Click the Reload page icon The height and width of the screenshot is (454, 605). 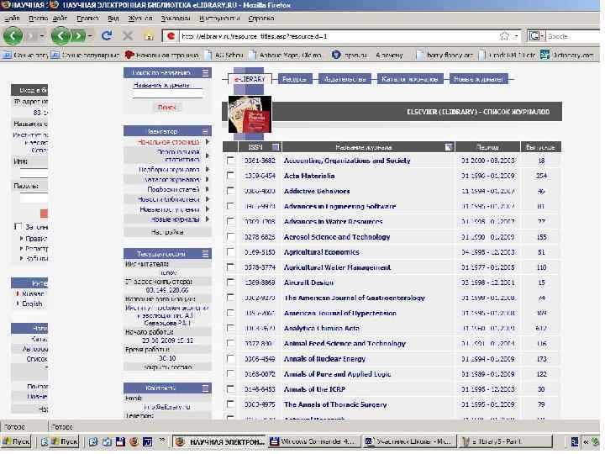click(x=107, y=36)
